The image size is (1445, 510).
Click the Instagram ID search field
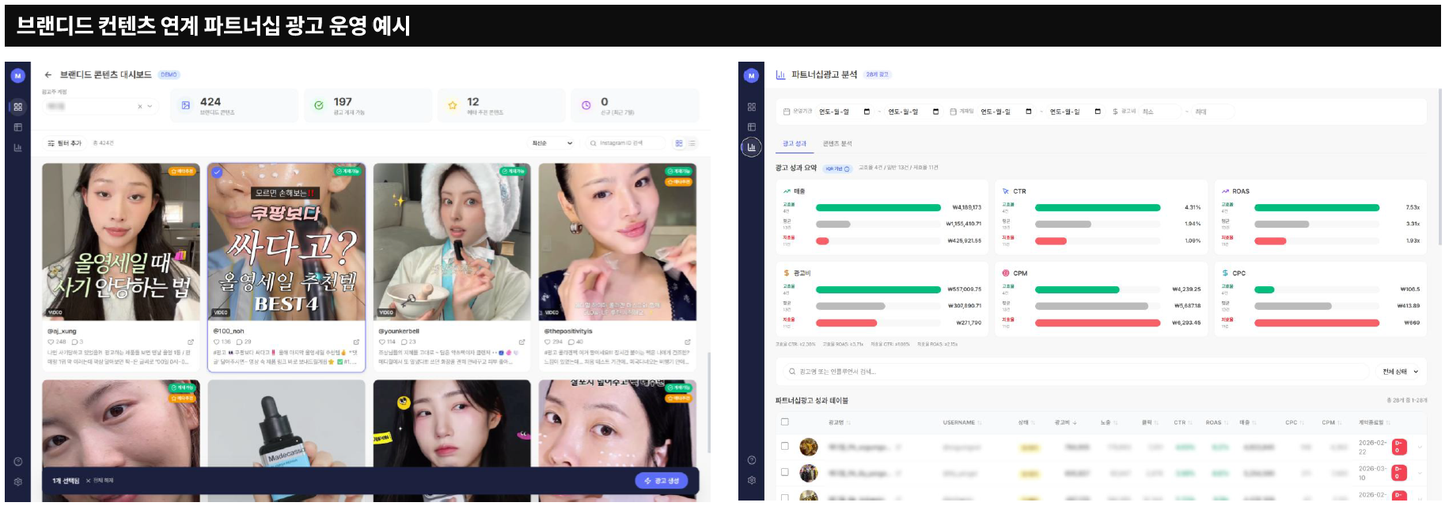coord(625,143)
